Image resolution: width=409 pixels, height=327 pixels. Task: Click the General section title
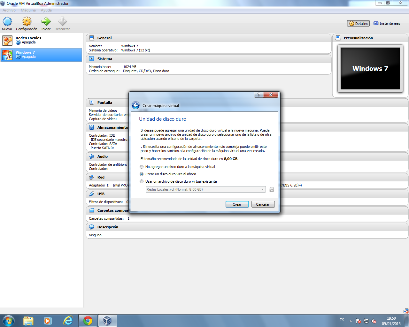[104, 38]
